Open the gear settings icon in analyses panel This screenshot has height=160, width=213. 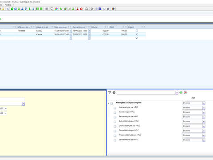tap(114, 92)
